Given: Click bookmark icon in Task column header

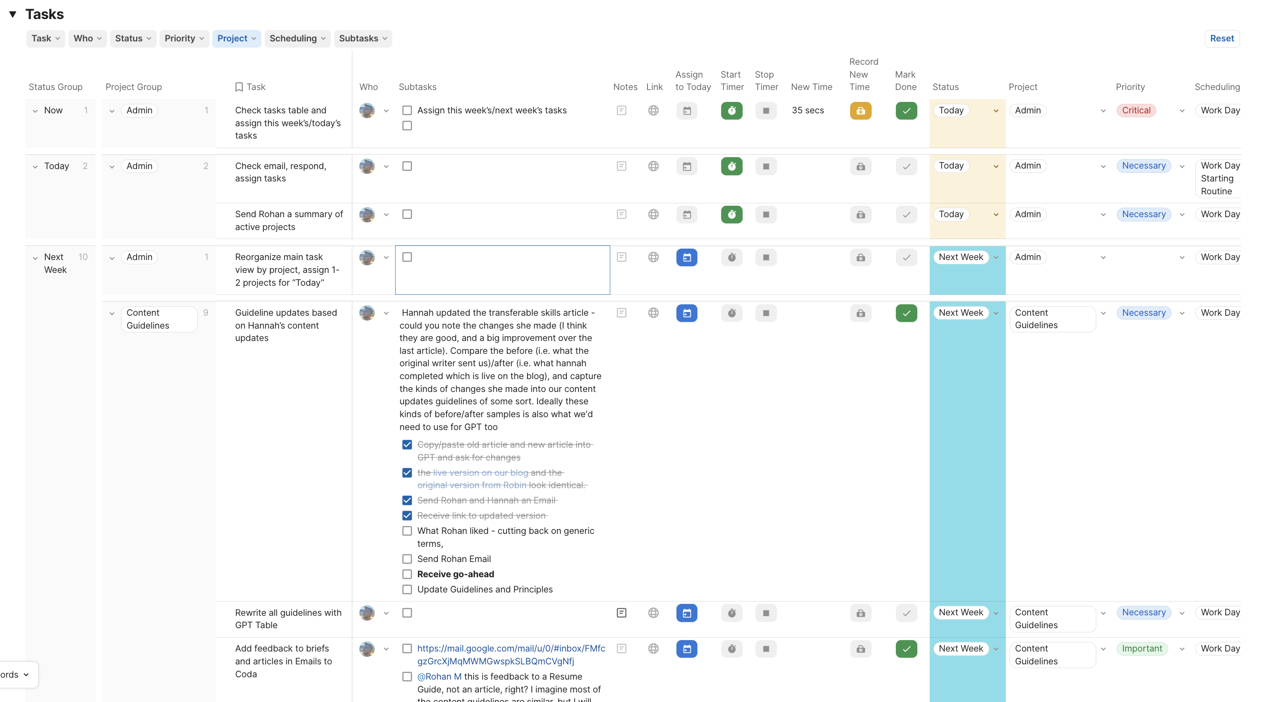Looking at the screenshot, I should click(239, 87).
